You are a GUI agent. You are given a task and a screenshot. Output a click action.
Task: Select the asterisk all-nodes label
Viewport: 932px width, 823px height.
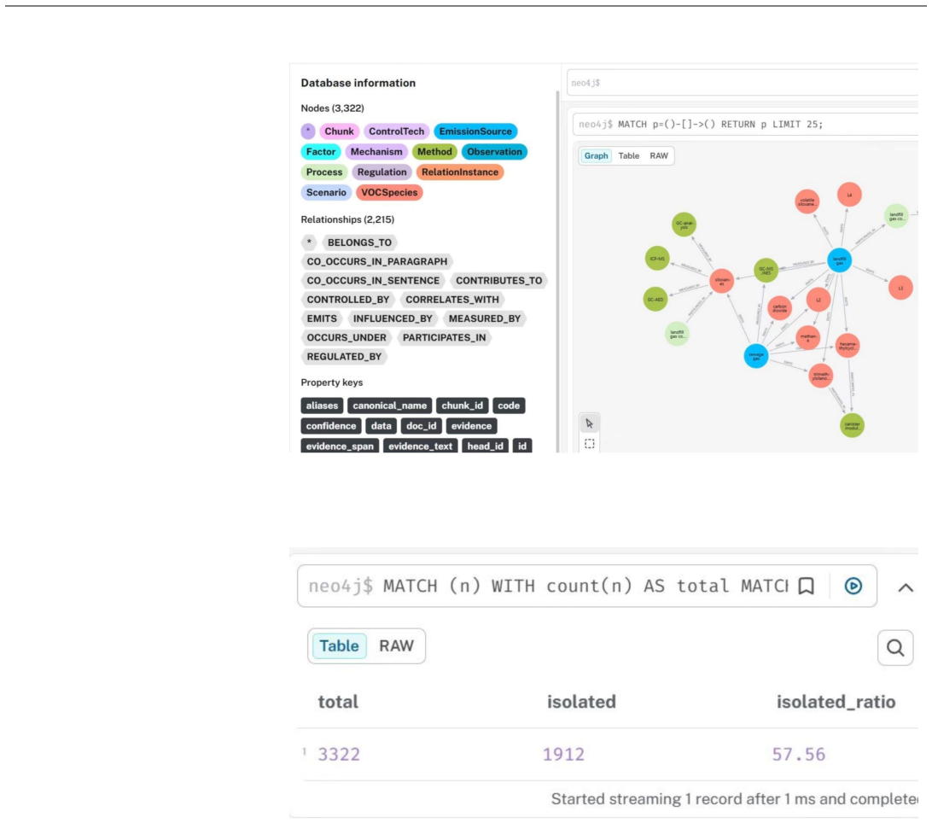(x=308, y=131)
